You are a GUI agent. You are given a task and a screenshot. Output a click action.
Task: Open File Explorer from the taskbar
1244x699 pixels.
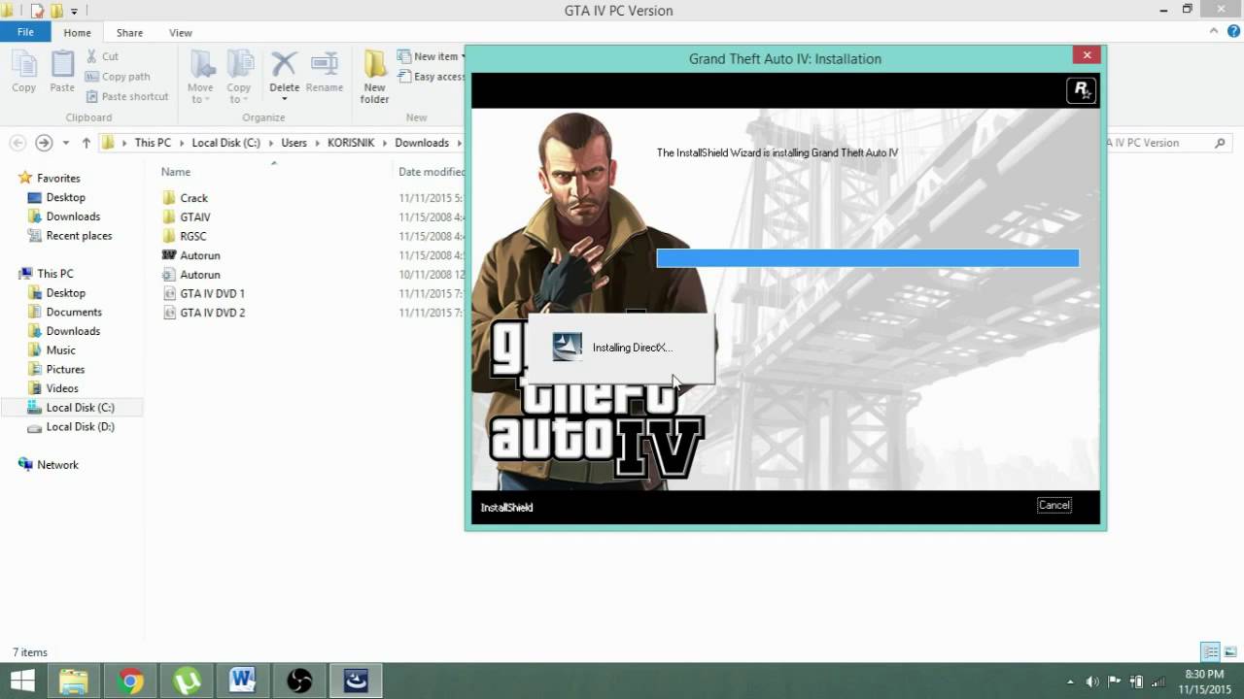pyautogui.click(x=74, y=682)
